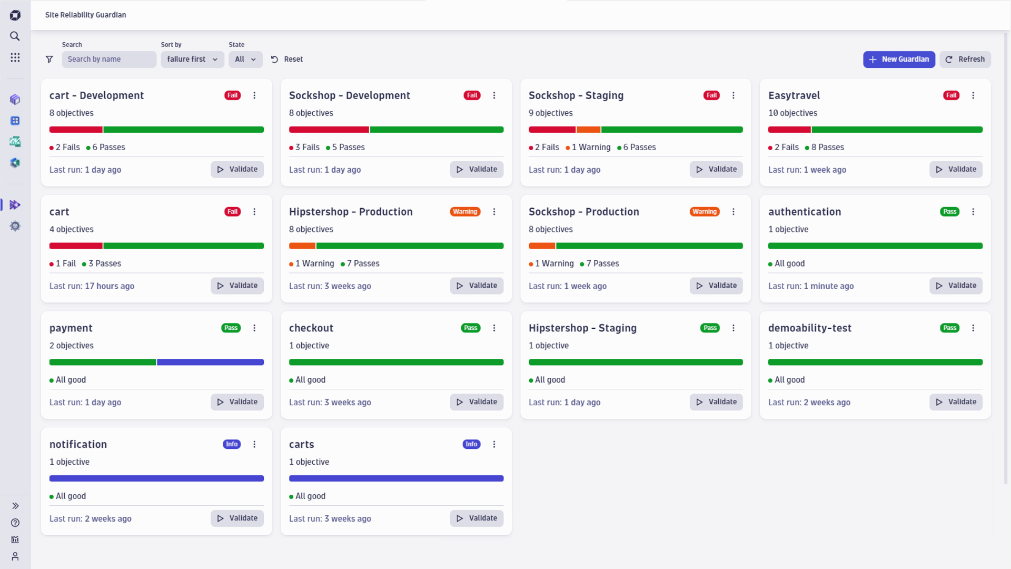This screenshot has width=1011, height=569.
Task: Click New Guardian button
Action: pos(899,60)
